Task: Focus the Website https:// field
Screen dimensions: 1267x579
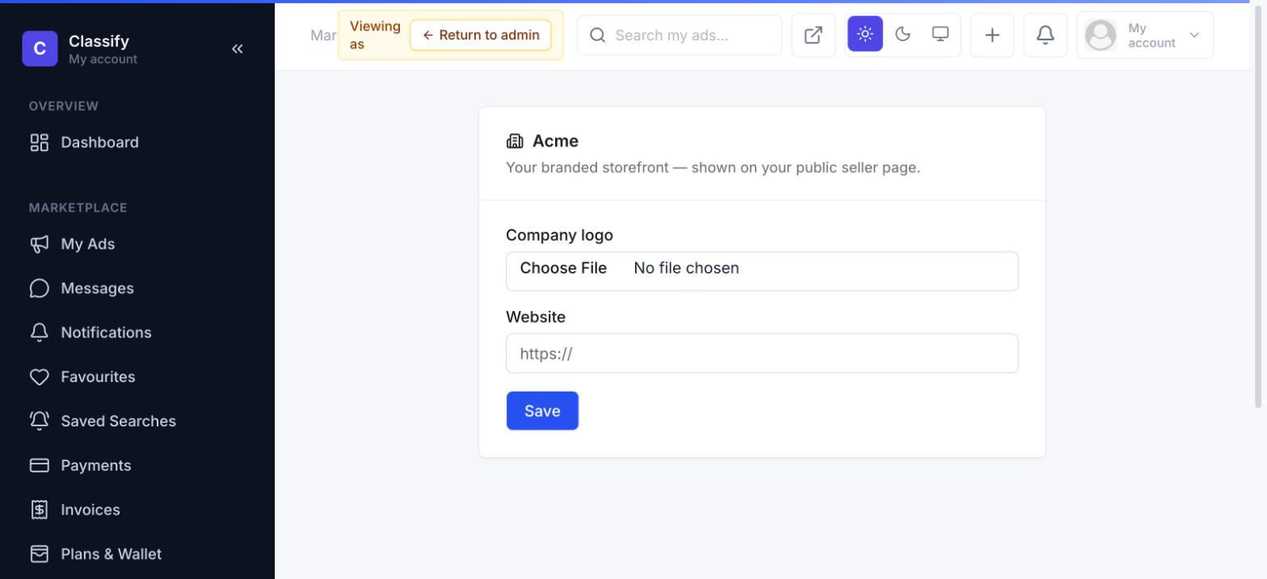Action: [762, 354]
